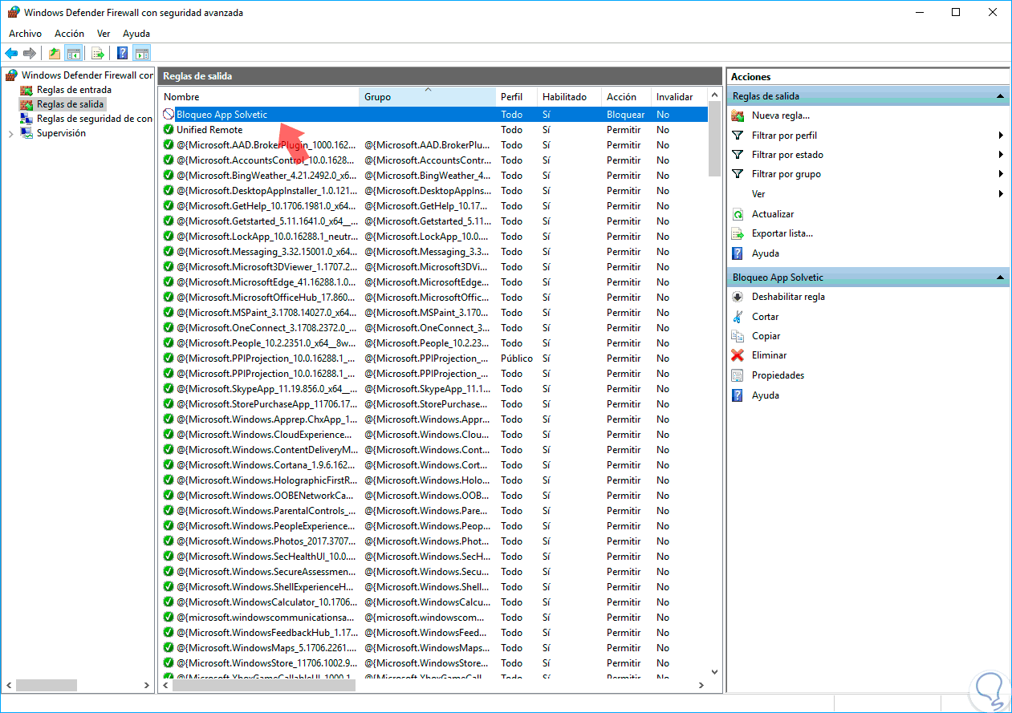Click the Reglas de seguridad de conexión icon

point(27,119)
